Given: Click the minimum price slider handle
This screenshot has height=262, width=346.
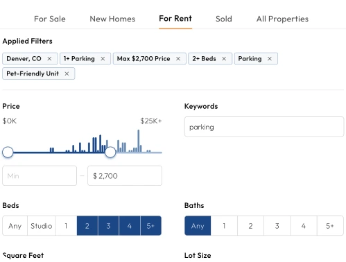Looking at the screenshot, I should pyautogui.click(x=8, y=152).
